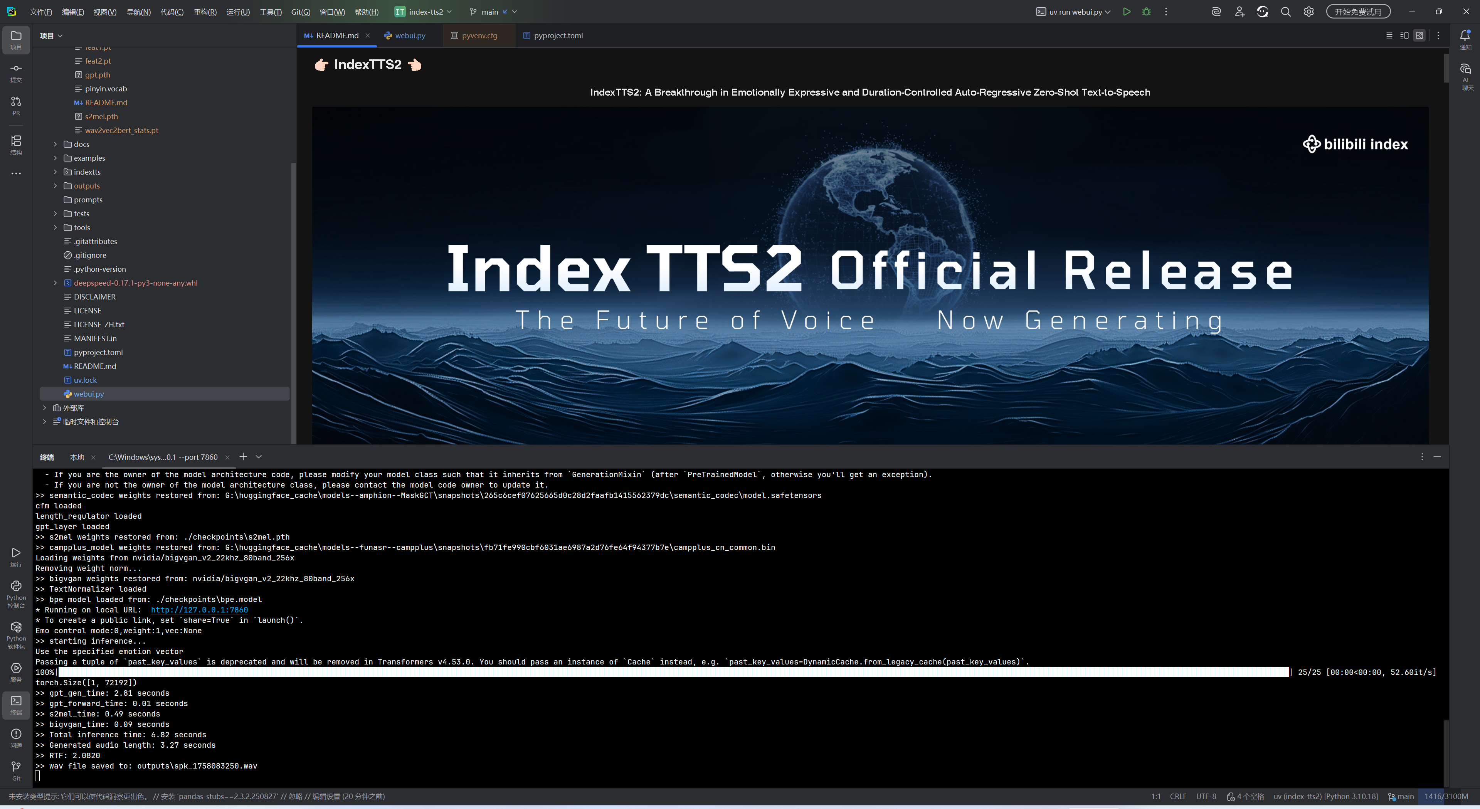Viewport: 1480px width, 809px height.
Task: Open the Git tool window
Action: coord(16,771)
